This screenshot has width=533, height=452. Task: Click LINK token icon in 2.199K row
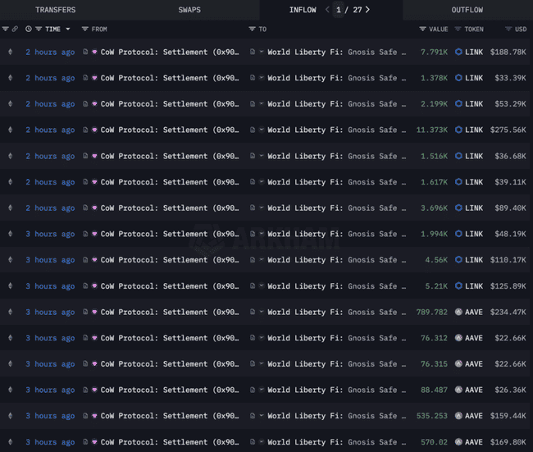click(x=458, y=103)
